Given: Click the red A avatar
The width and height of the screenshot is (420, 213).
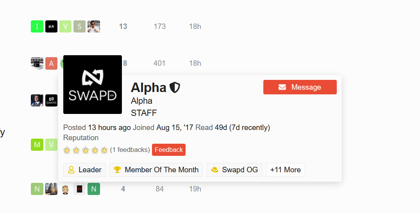Looking at the screenshot, I should tap(52, 63).
